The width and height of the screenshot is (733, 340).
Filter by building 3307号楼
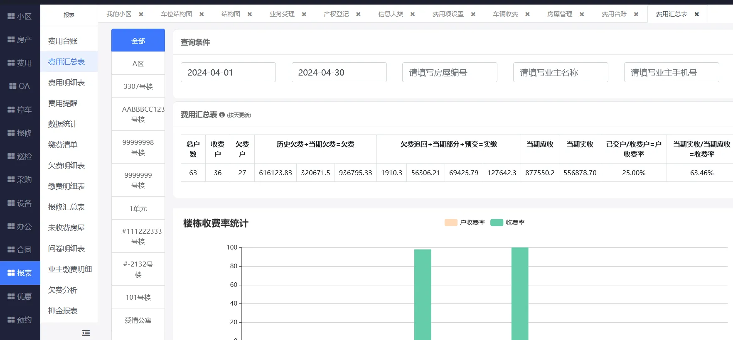point(138,86)
